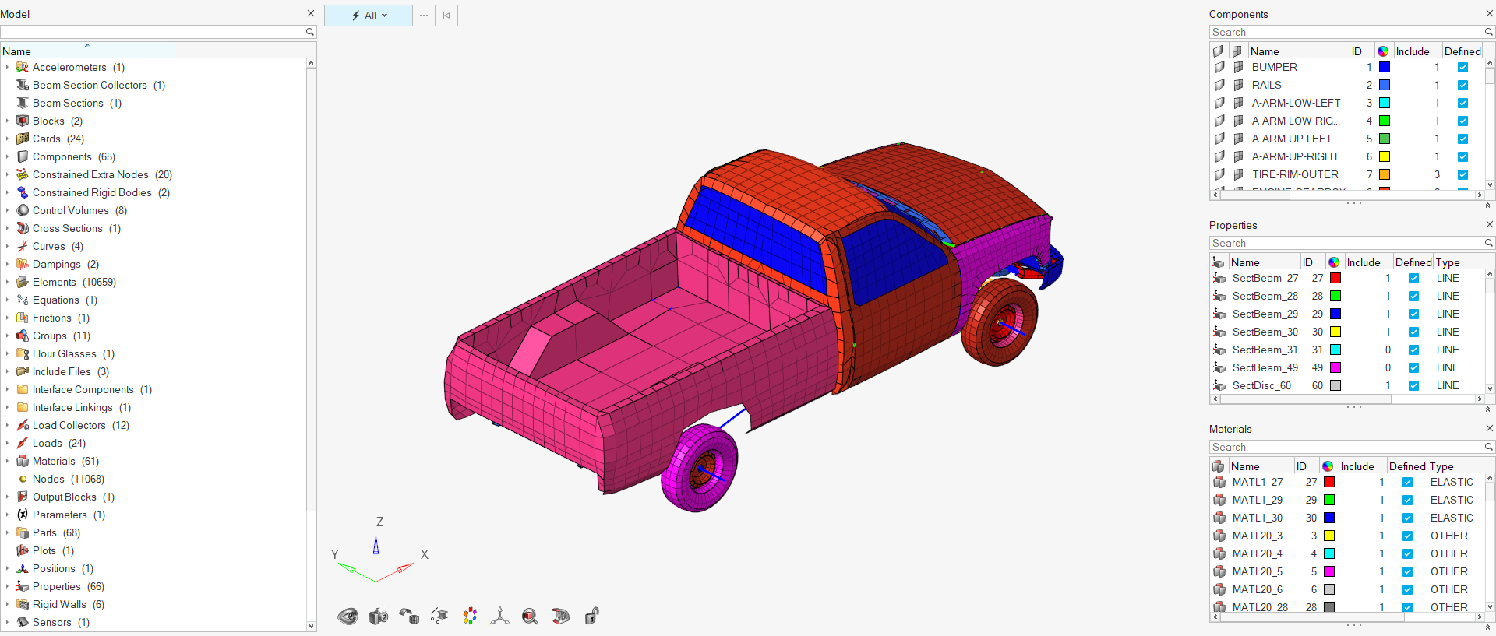Click the eye-shaped view controls icon
Viewport: 1496px width, 636px height.
click(348, 617)
